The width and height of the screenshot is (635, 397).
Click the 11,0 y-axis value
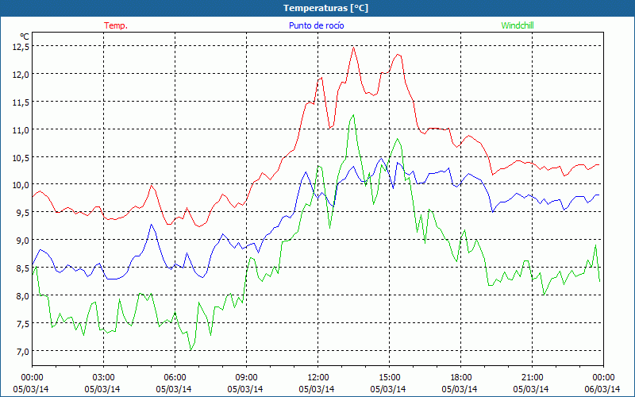coord(21,129)
